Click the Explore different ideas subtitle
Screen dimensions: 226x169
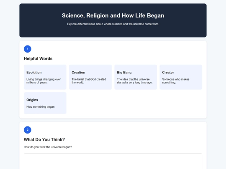click(113, 24)
